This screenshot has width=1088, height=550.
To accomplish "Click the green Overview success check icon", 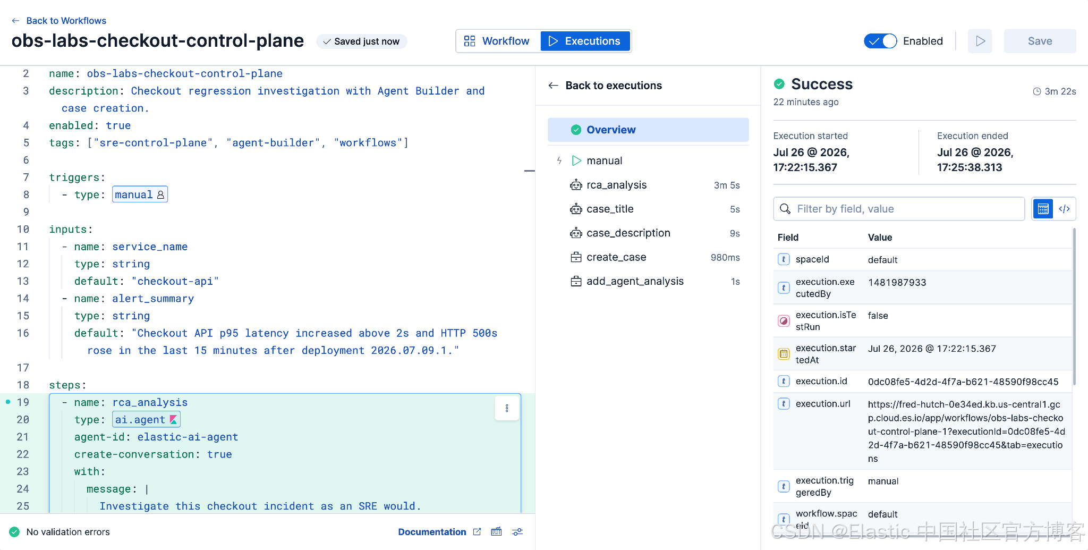I will pyautogui.click(x=576, y=130).
